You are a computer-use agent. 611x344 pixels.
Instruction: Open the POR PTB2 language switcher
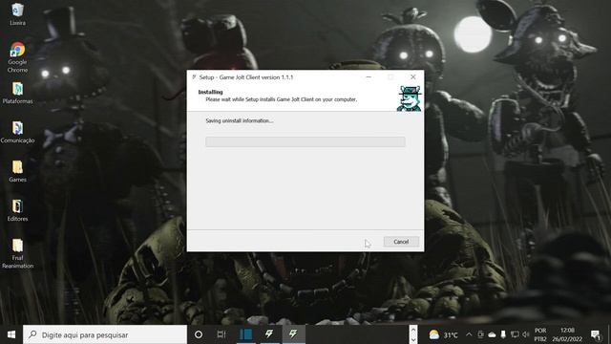pos(540,334)
